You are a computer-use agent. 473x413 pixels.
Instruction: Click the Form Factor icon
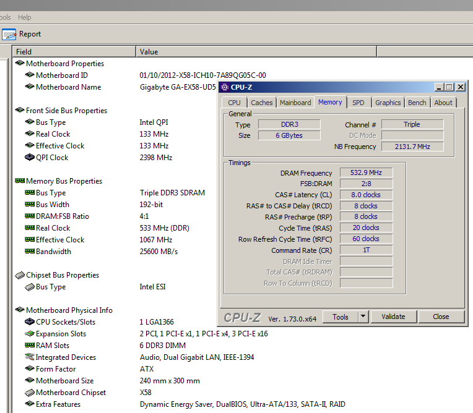[30, 368]
